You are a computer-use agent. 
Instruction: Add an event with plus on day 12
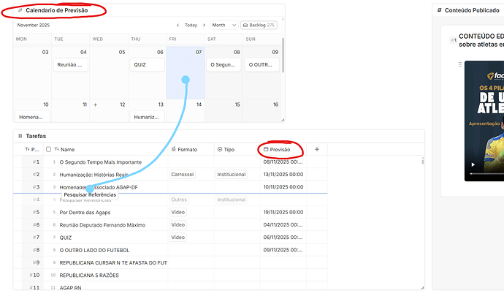point(96,105)
